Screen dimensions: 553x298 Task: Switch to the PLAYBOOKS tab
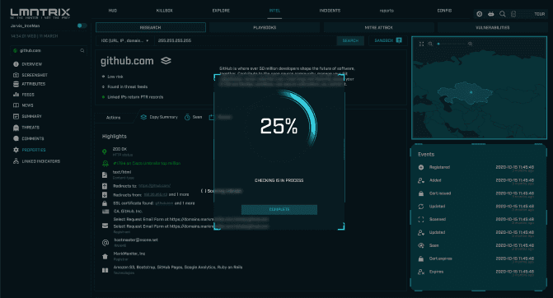click(265, 27)
